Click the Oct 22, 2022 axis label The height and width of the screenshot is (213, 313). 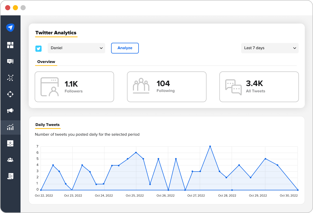click(x=44, y=195)
